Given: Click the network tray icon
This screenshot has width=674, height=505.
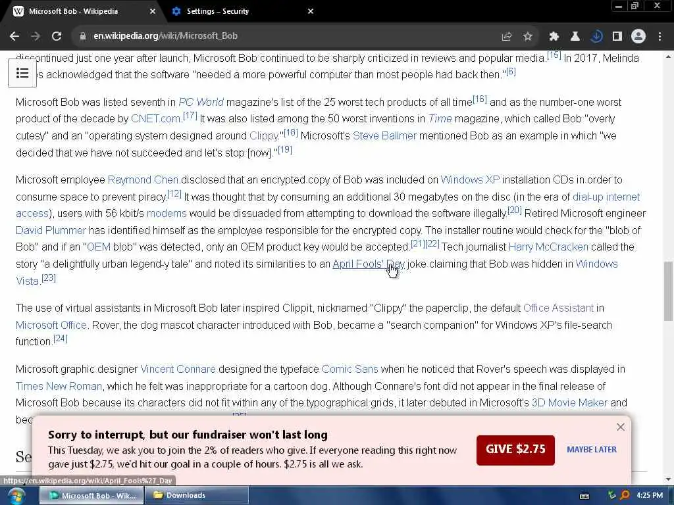Looking at the screenshot, I should point(612,496).
